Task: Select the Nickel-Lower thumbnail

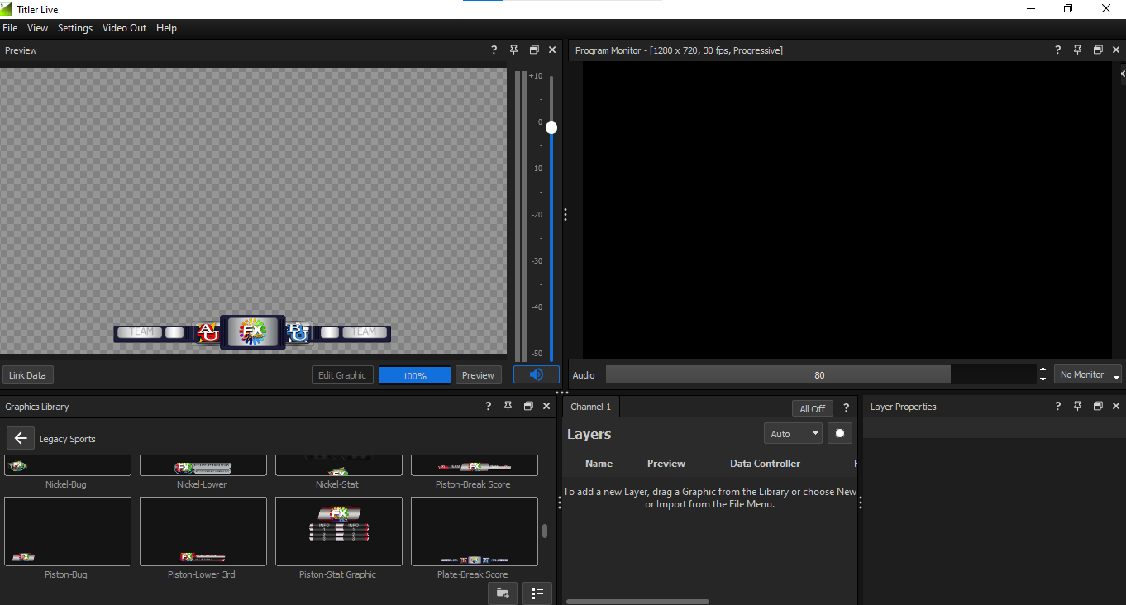Action: click(203, 465)
